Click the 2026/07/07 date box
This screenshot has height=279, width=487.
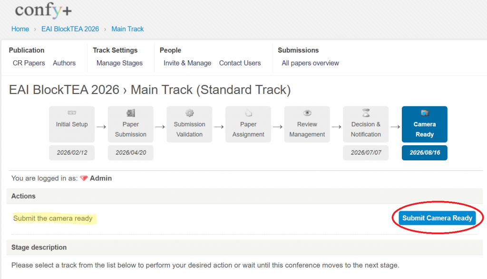click(x=366, y=153)
